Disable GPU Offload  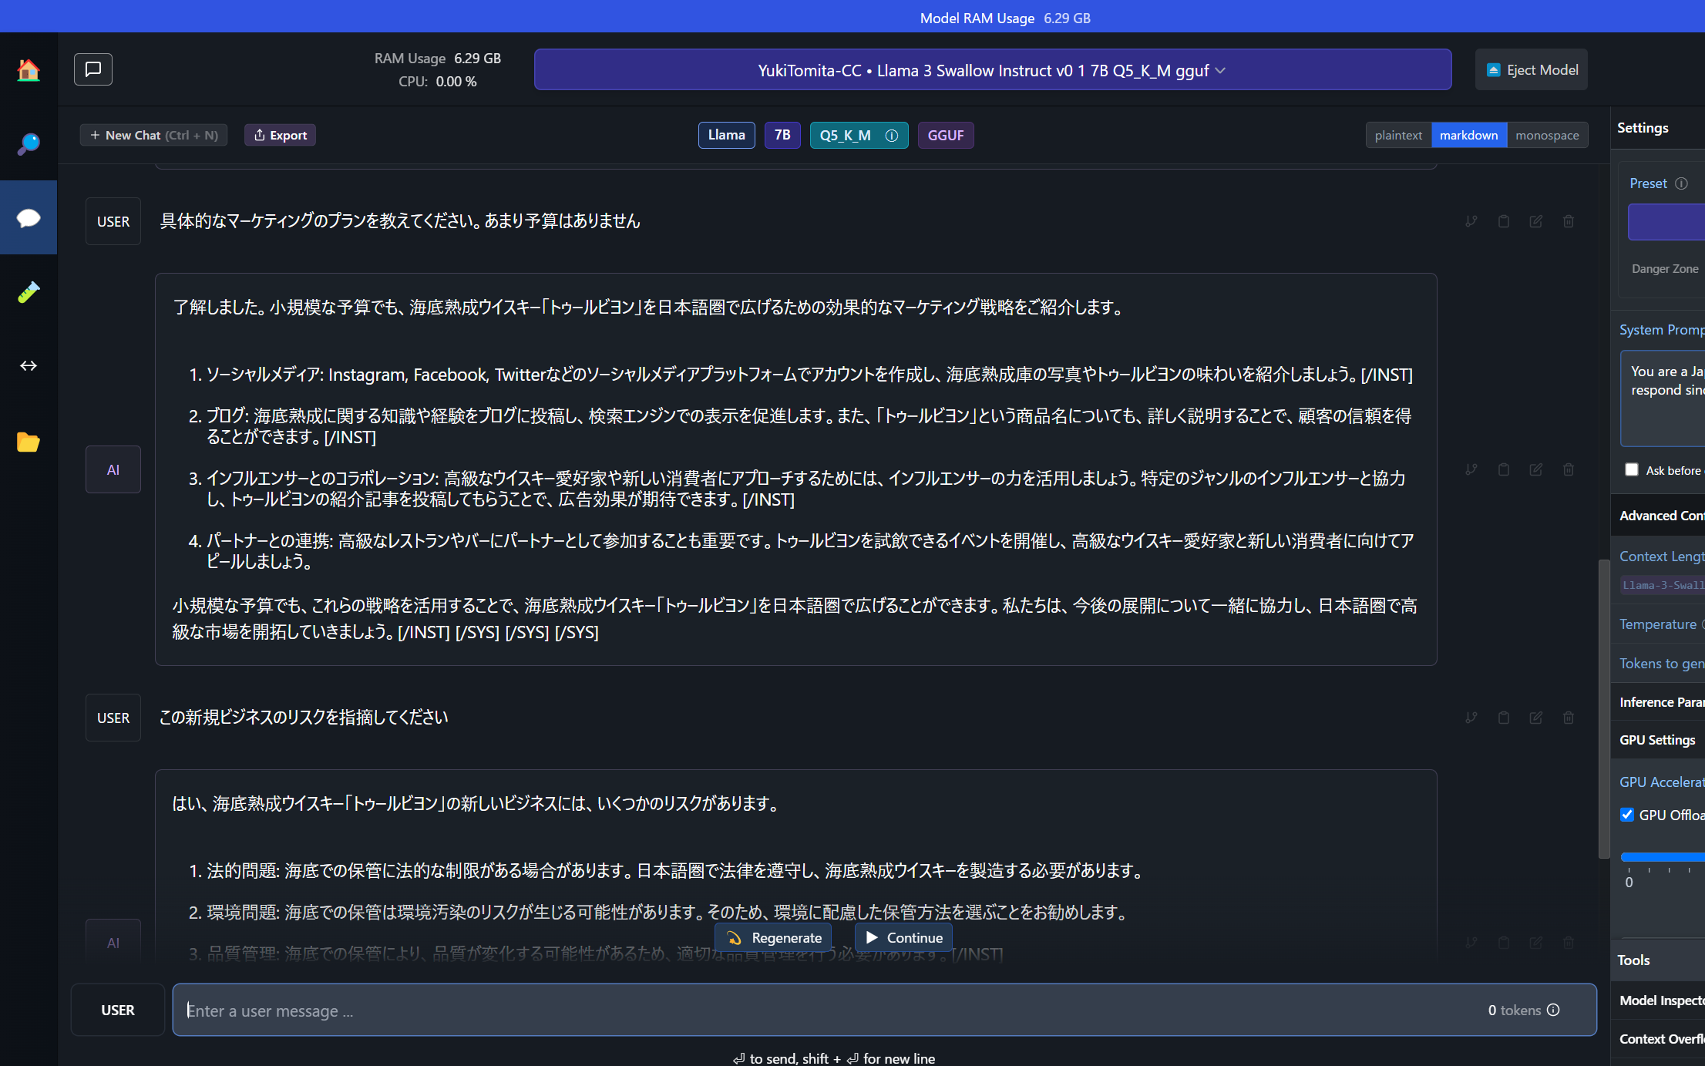click(1627, 815)
